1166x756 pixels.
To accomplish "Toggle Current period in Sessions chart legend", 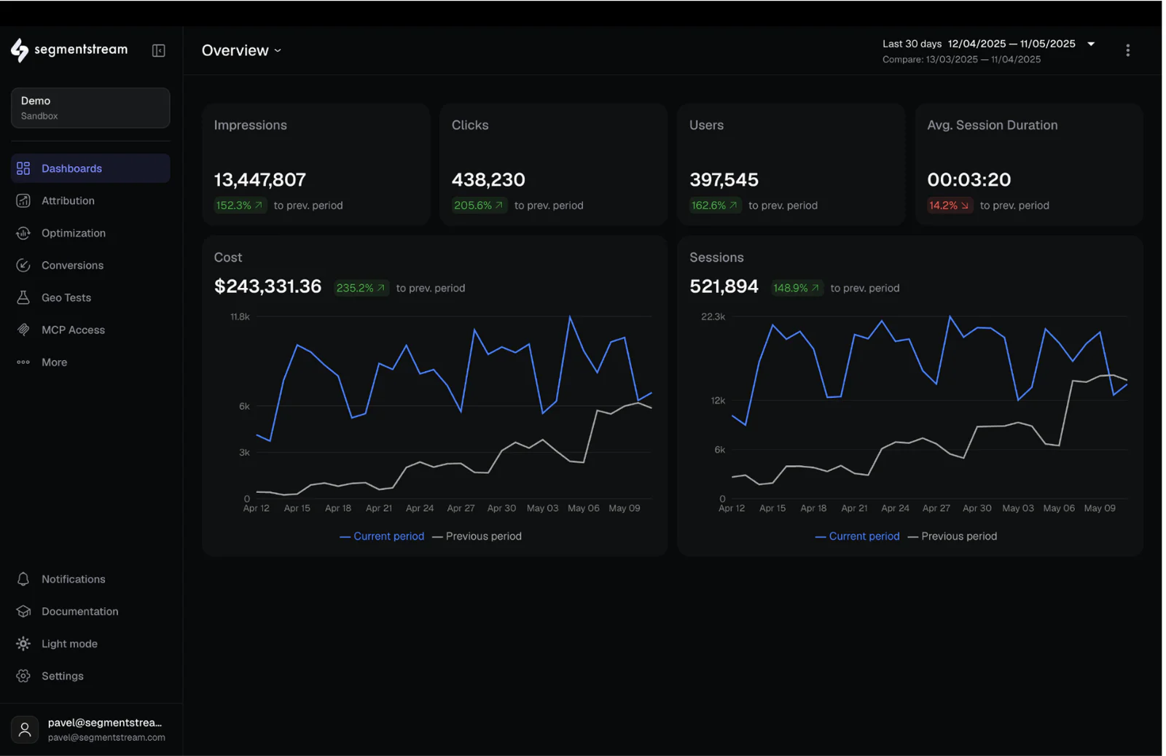I will (x=857, y=536).
